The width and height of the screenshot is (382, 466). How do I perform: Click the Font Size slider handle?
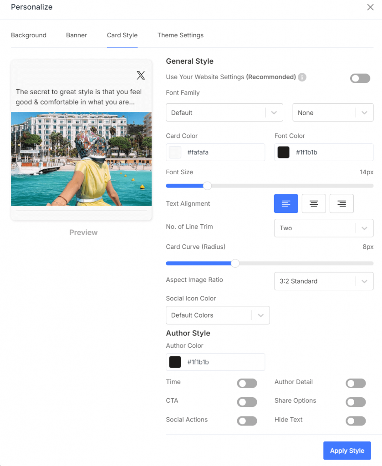207,186
